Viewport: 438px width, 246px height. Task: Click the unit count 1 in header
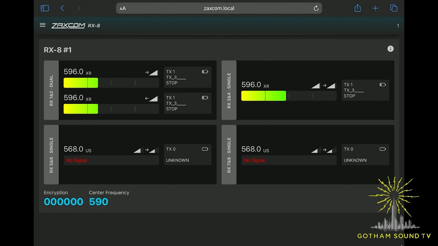[x=398, y=26]
